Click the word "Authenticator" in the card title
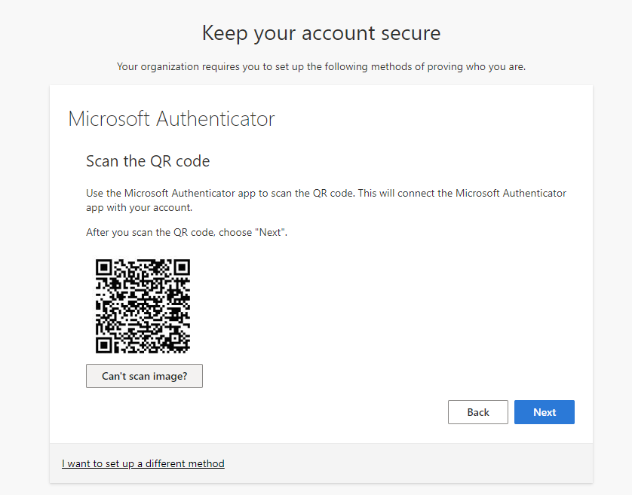The image size is (632, 495). (215, 119)
